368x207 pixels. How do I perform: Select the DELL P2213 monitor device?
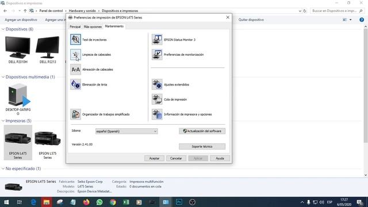pyautogui.click(x=48, y=50)
